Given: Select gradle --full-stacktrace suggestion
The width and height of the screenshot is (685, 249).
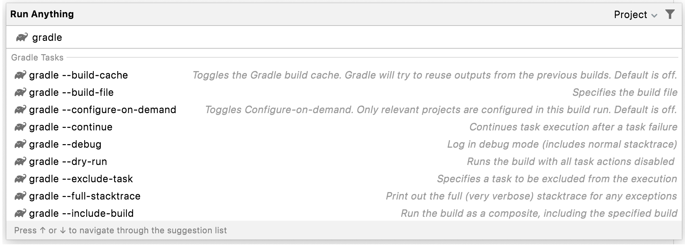Looking at the screenshot, I should (344, 196).
